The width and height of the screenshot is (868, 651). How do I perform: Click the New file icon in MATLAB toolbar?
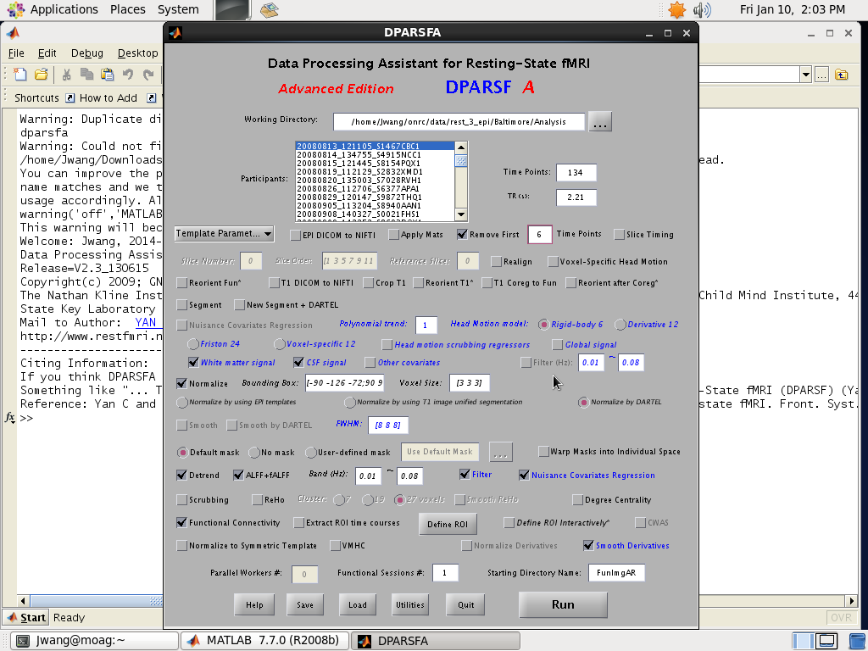20,75
